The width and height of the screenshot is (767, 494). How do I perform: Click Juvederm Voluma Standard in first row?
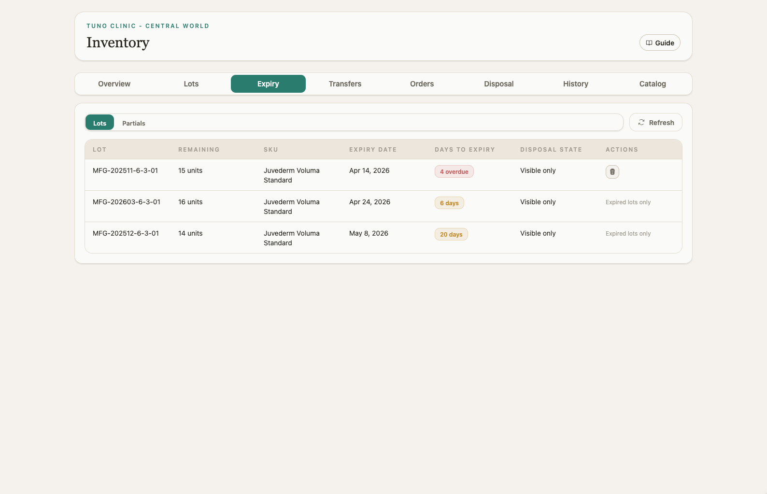(291, 175)
